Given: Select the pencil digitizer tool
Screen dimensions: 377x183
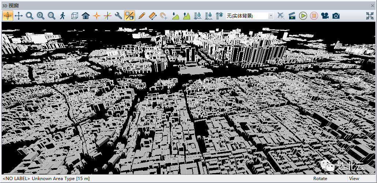Looking at the screenshot, I should (142, 16).
